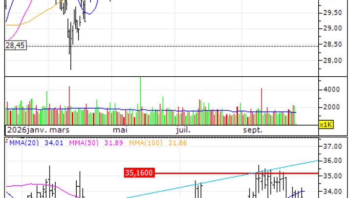Click the MMA(50) legend label
This screenshot has width=352, height=198.
tap(84, 143)
